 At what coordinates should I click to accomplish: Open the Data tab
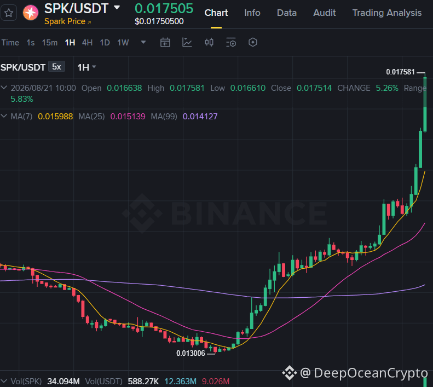point(287,13)
